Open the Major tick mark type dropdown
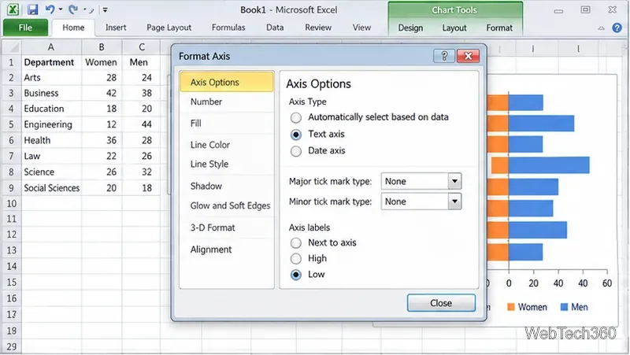 [x=454, y=181]
